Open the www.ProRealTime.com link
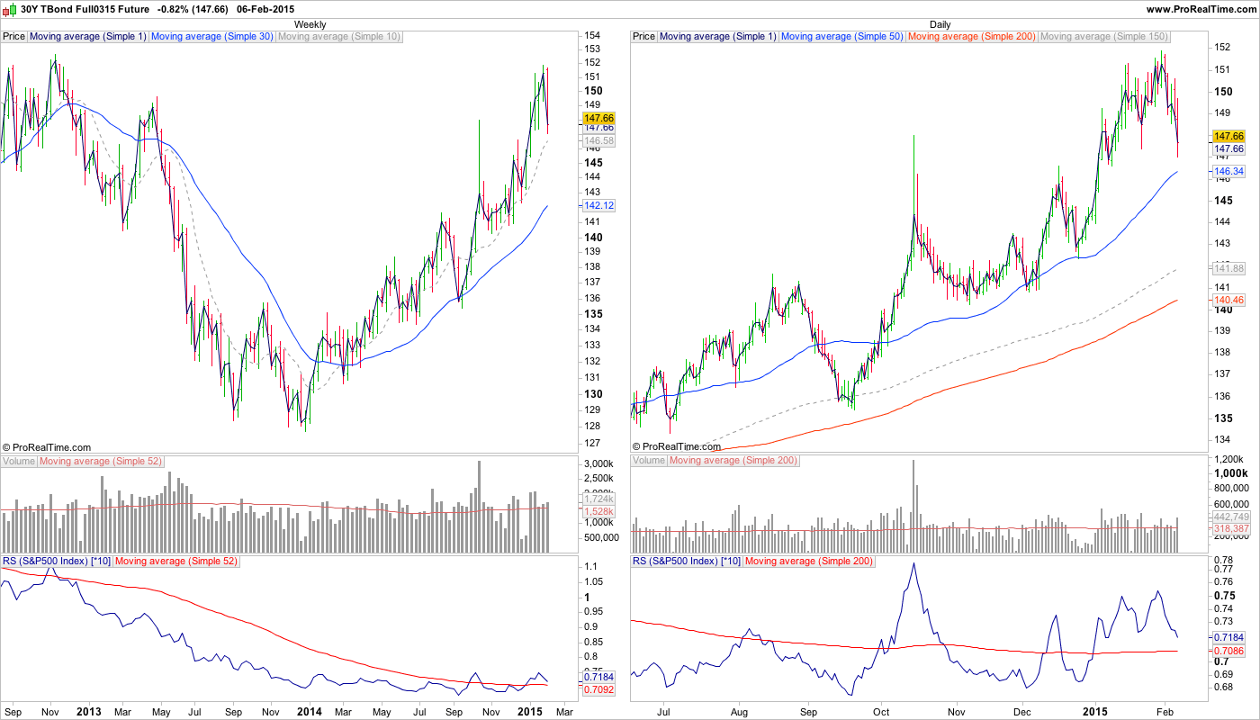This screenshot has height=720, width=1260. 1201,9
